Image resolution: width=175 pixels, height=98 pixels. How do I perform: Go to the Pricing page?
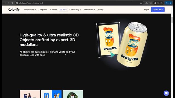tap(101, 10)
